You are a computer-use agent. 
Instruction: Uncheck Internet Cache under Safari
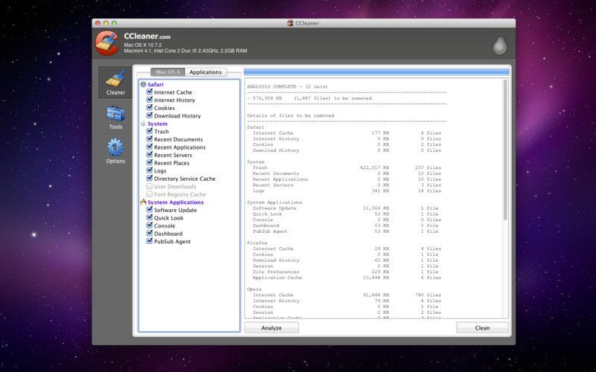point(150,92)
